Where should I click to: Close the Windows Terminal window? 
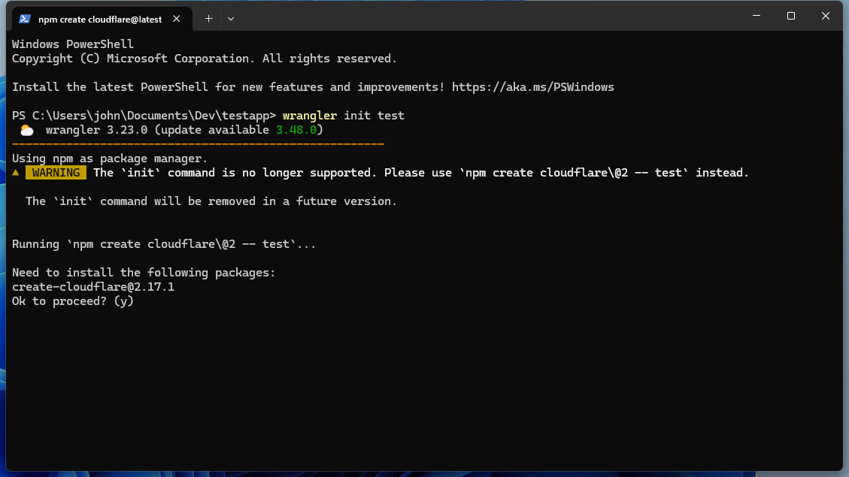coord(826,16)
